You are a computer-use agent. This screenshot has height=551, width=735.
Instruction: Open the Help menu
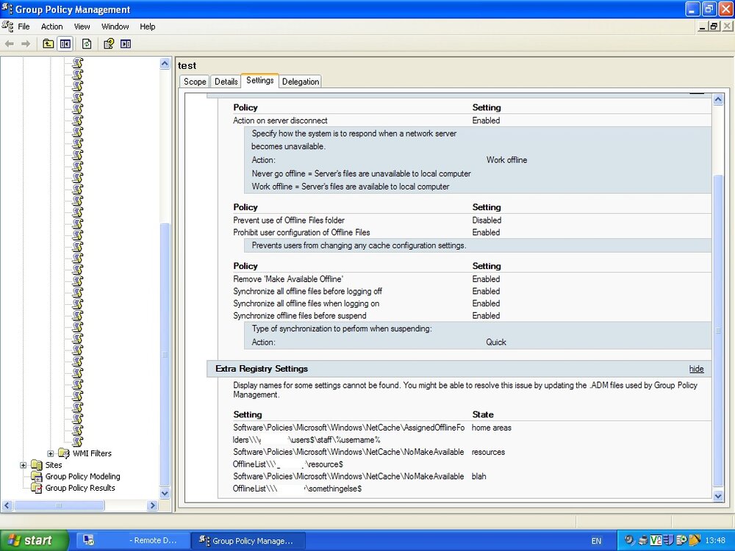(x=148, y=26)
